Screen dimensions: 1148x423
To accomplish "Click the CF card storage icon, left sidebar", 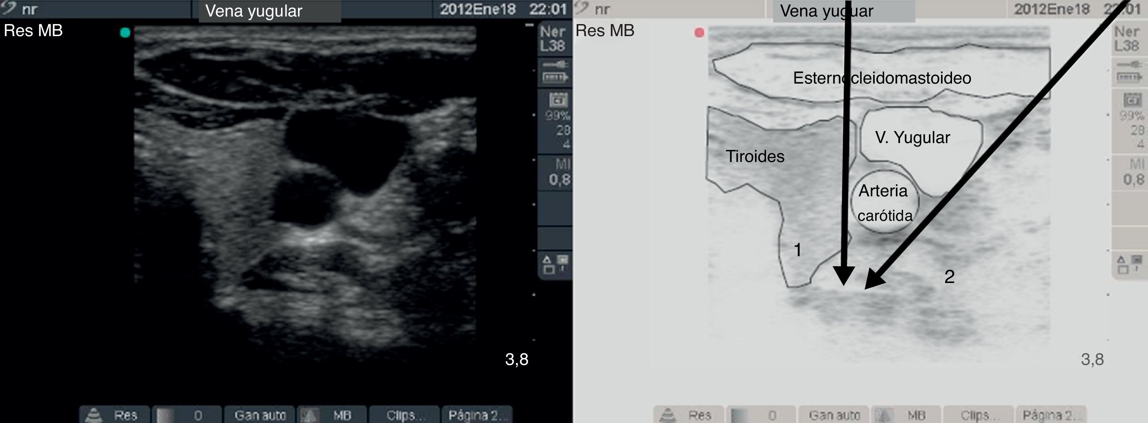I will (558, 100).
